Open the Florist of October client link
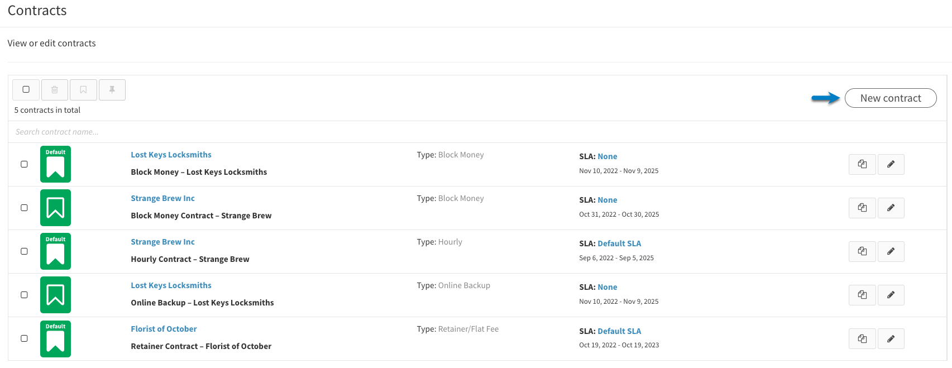Viewport: 952px width, 368px height. [164, 329]
